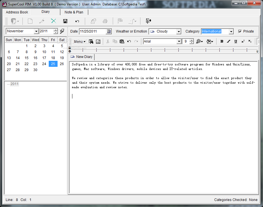
Task: Open the user profile toolbar icon
Action: click(15, 21)
